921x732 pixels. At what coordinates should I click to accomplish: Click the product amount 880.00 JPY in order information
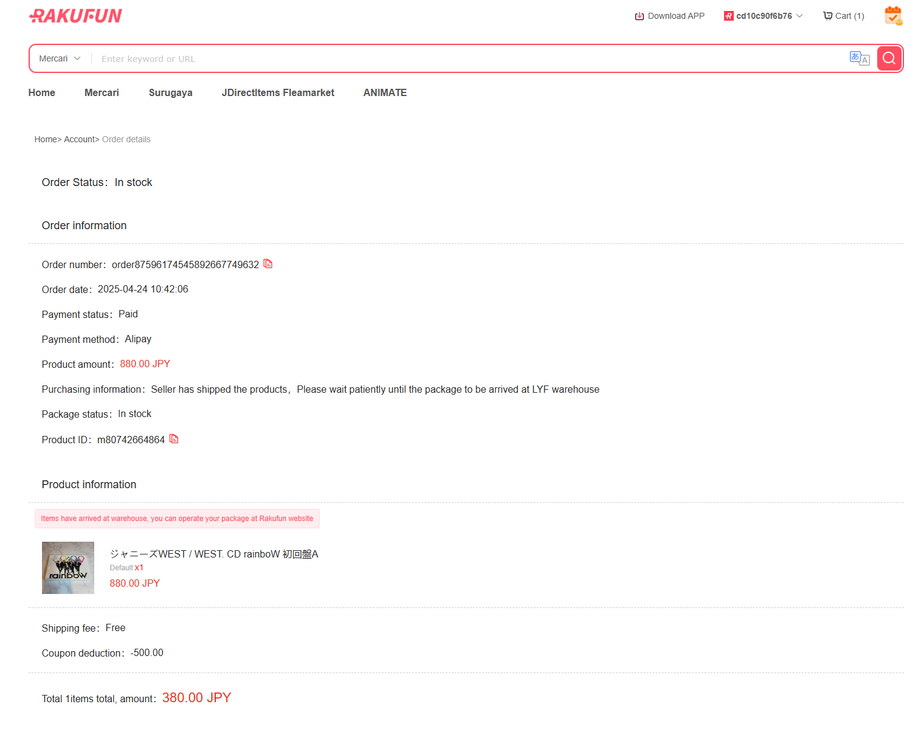tap(145, 364)
